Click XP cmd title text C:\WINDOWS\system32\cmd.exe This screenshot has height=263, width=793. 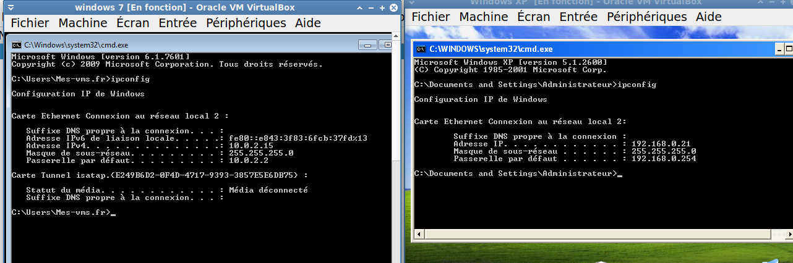click(x=491, y=49)
